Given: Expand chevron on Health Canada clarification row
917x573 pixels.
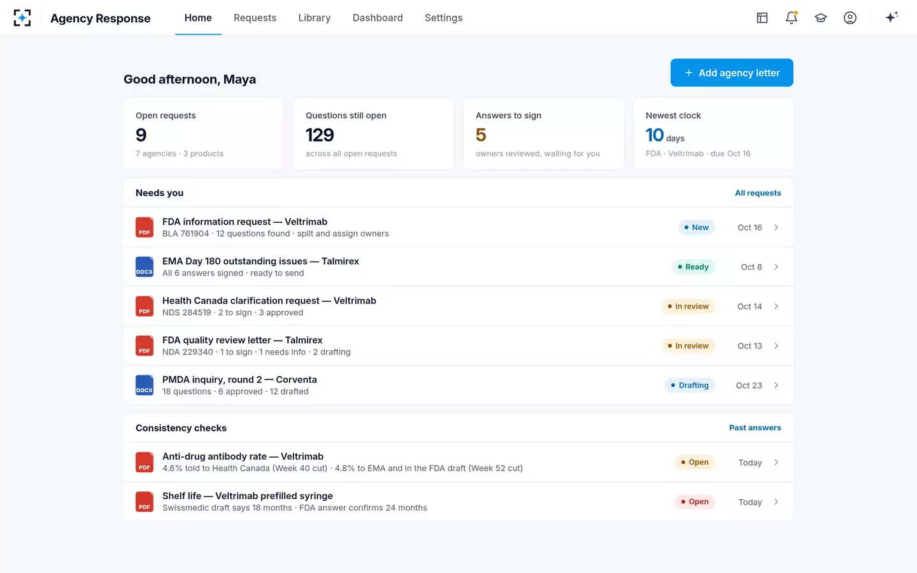Looking at the screenshot, I should coord(776,306).
